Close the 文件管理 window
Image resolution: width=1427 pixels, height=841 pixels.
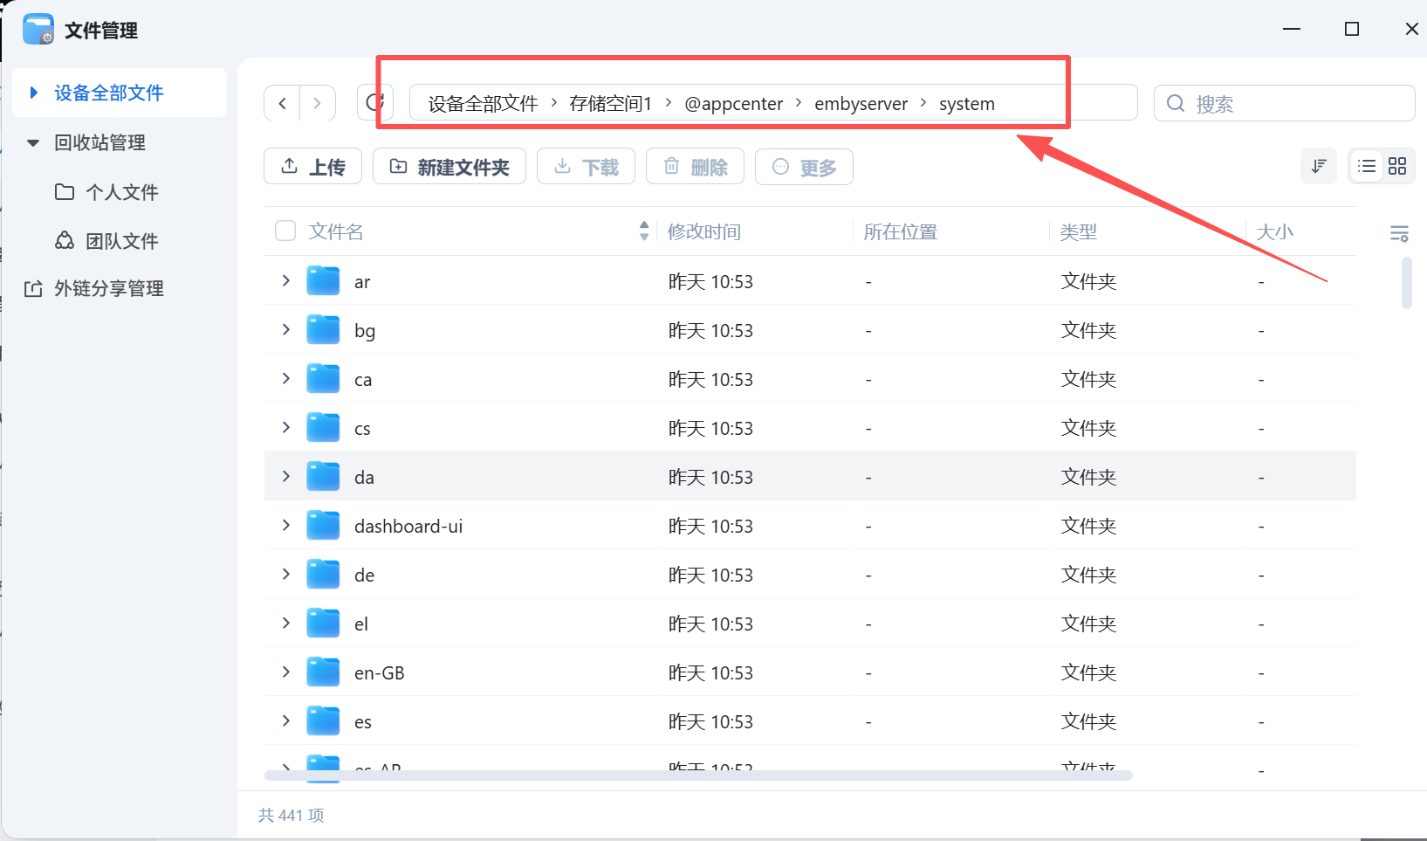click(1411, 29)
